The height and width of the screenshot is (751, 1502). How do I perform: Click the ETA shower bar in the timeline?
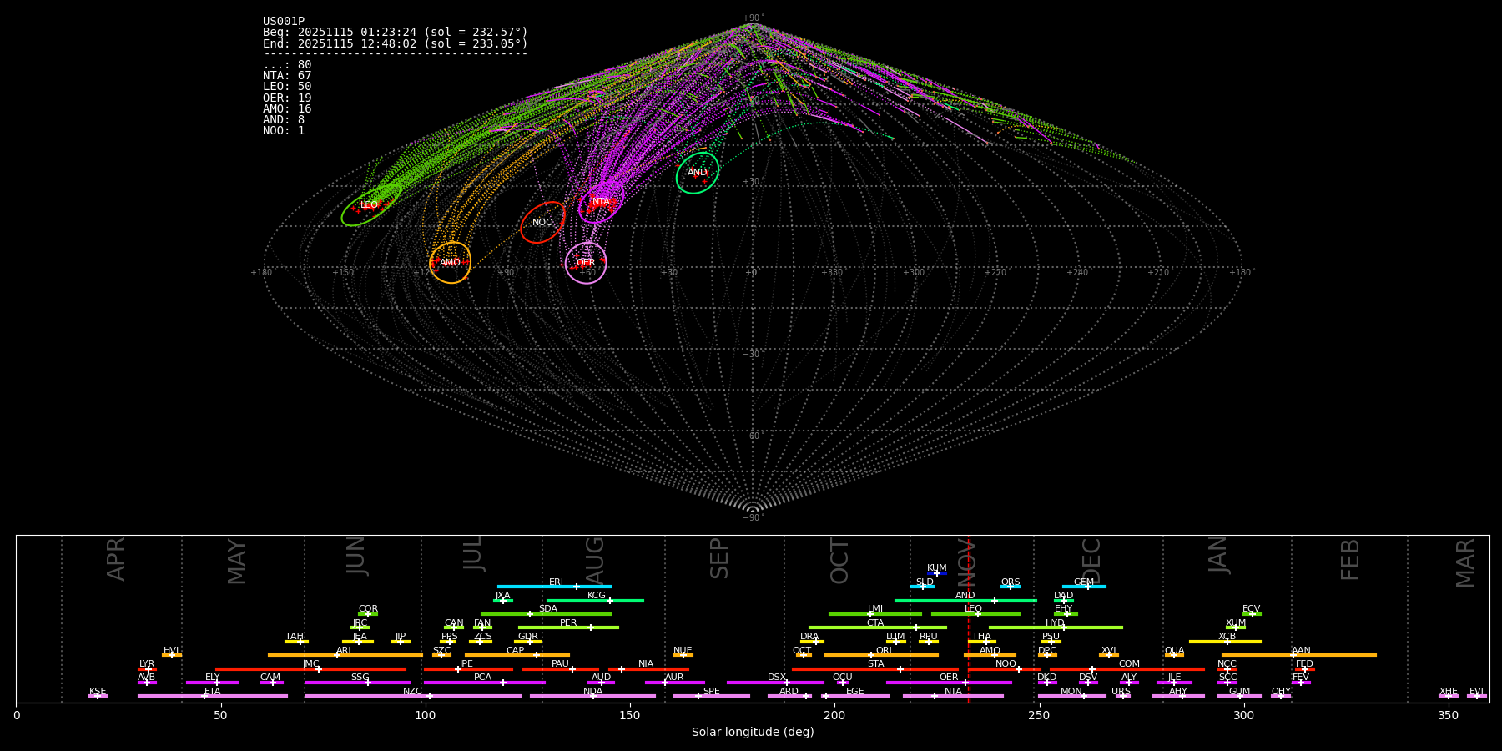[213, 696]
